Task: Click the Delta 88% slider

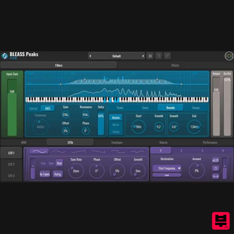Action: click(101, 123)
